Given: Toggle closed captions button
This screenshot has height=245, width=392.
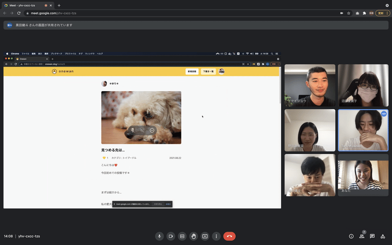Looking at the screenshot, I should pos(182,236).
